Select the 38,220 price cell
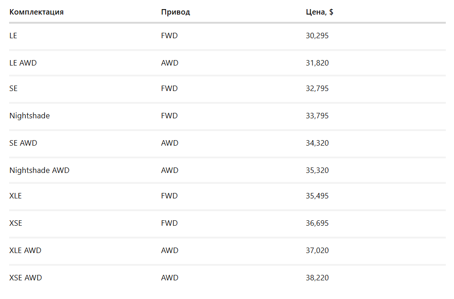 point(317,278)
